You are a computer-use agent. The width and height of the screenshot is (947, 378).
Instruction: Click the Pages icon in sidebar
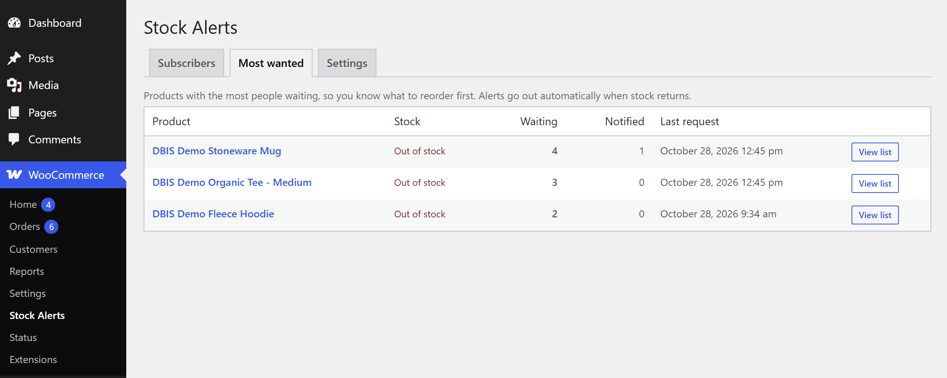[x=14, y=113]
